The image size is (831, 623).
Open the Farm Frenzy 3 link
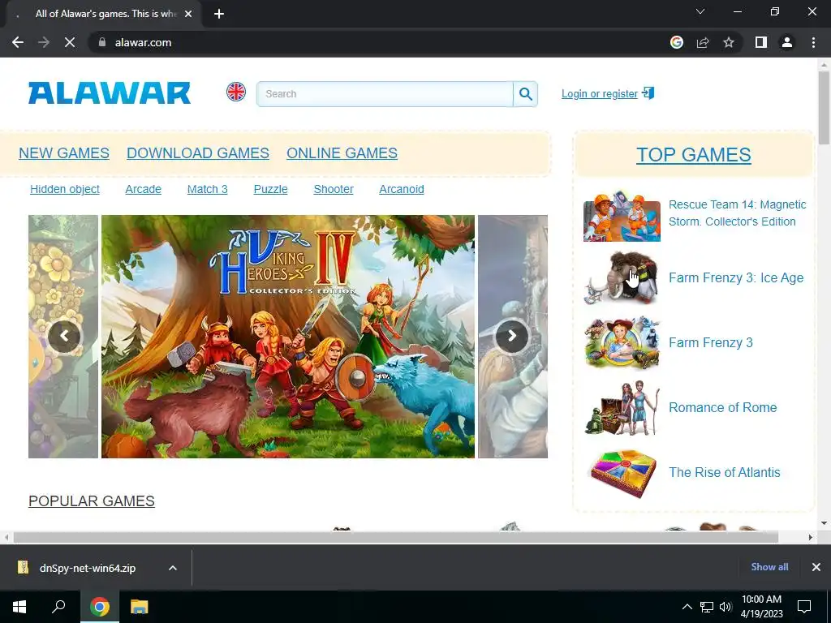tap(711, 342)
